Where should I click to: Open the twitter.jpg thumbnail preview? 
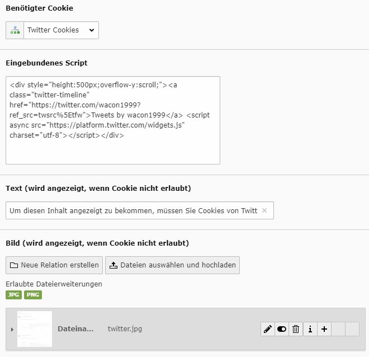point(35,329)
